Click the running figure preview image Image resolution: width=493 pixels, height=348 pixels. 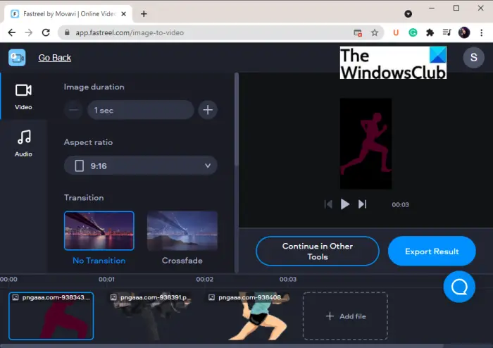pos(366,144)
